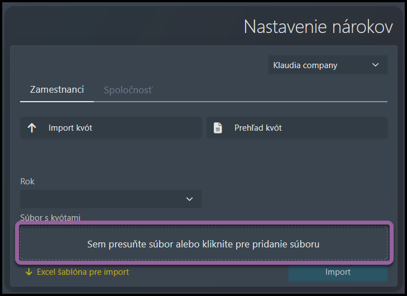407x296 pixels.
Task: Select the Import kvót section button
Action: 111,127
